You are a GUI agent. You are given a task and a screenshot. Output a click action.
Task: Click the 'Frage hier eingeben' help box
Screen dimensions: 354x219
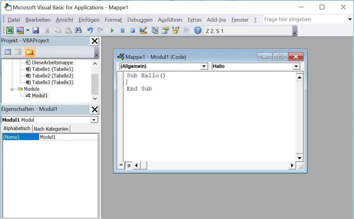pos(305,19)
